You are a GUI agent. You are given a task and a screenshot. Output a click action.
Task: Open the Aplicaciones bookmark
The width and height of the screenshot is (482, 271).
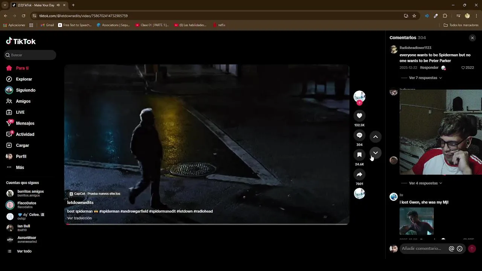[x=14, y=25]
